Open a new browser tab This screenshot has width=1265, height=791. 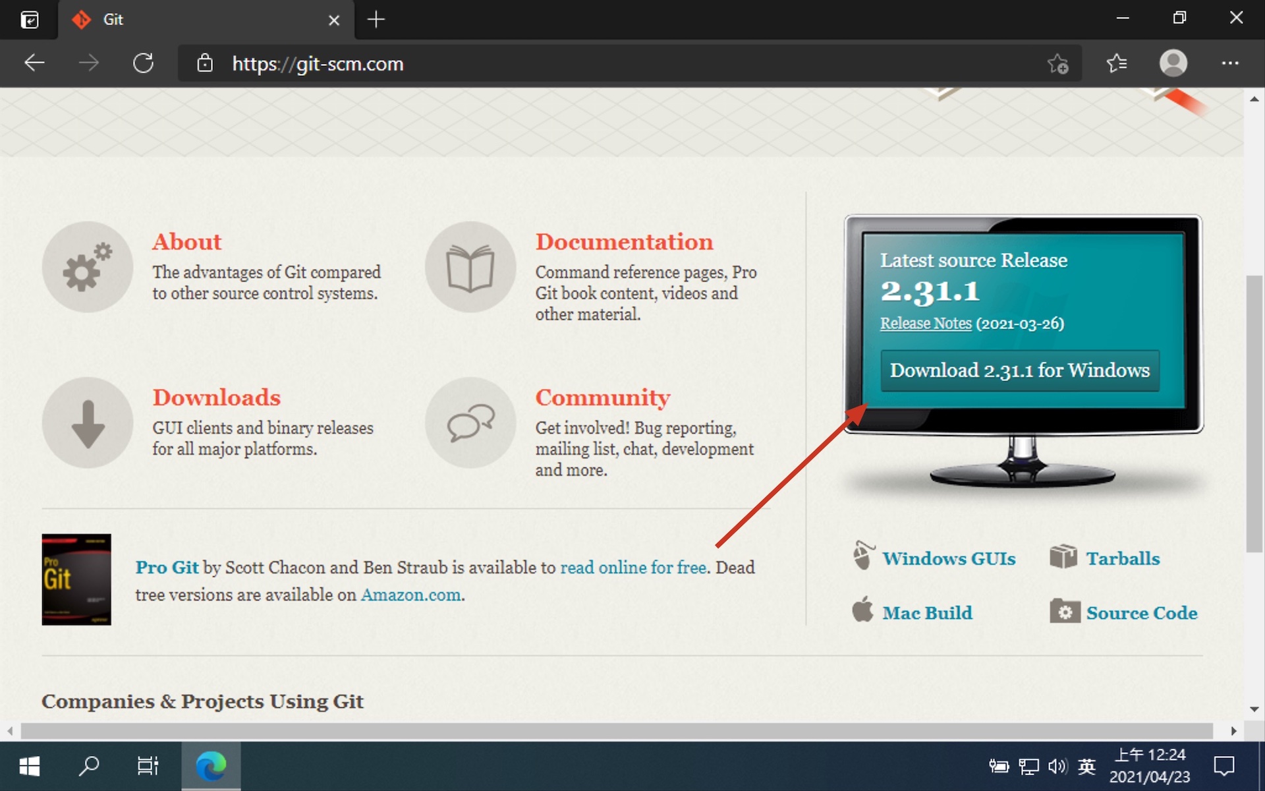376,20
